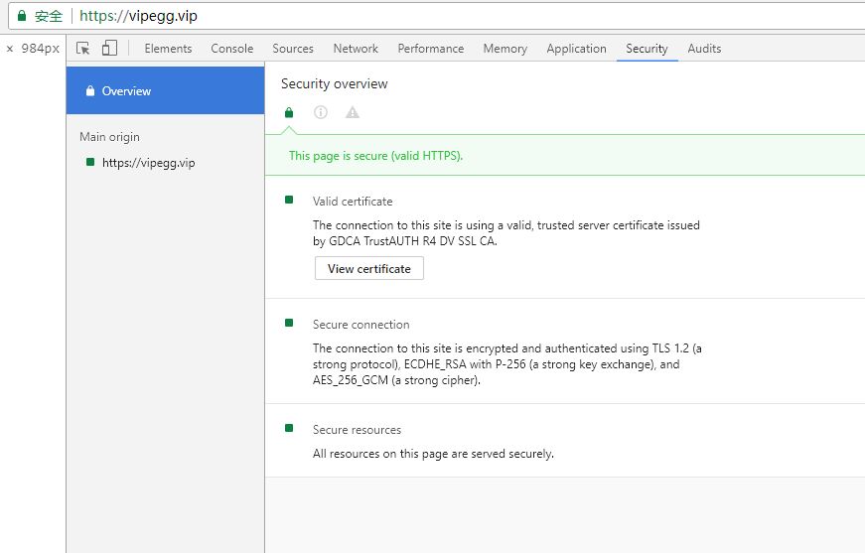Click the View certificate button
This screenshot has width=865, height=553.
tap(369, 268)
